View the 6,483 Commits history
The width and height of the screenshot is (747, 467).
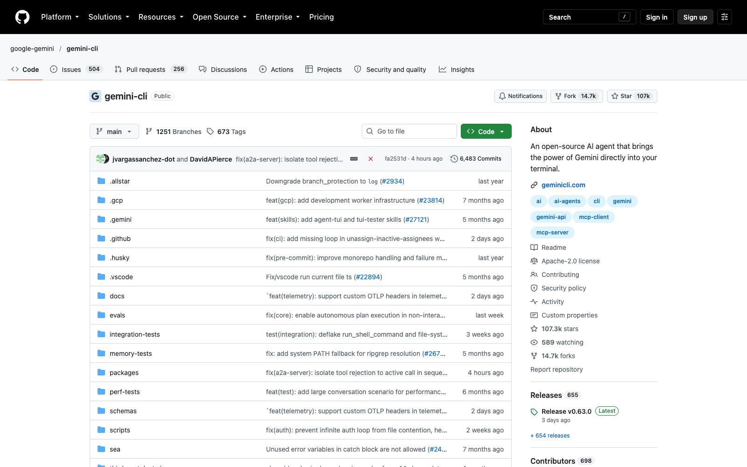coord(476,159)
